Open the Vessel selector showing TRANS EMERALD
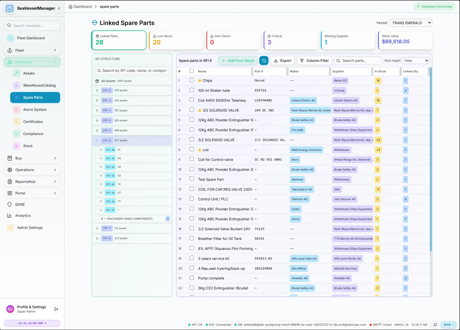 click(x=410, y=23)
